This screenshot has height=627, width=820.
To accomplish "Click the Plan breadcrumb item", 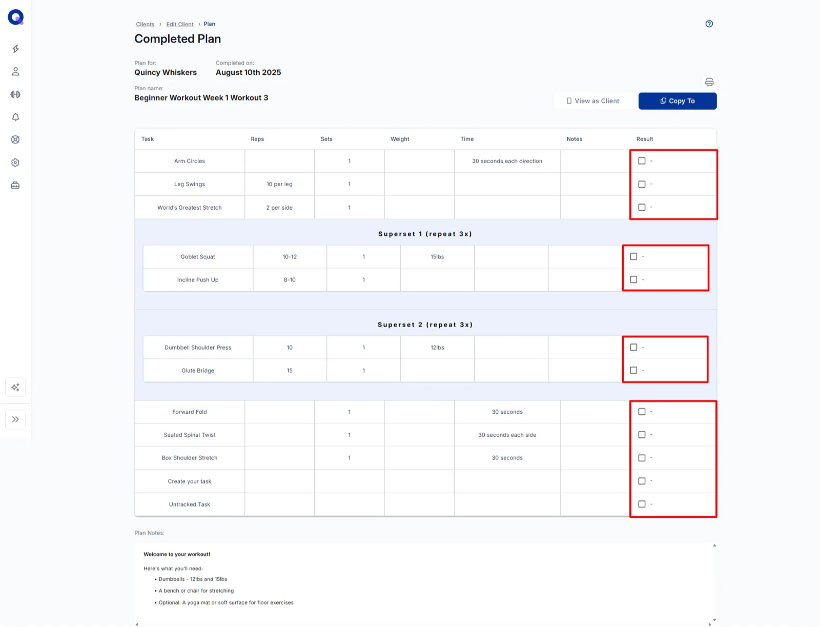I will pyautogui.click(x=210, y=24).
